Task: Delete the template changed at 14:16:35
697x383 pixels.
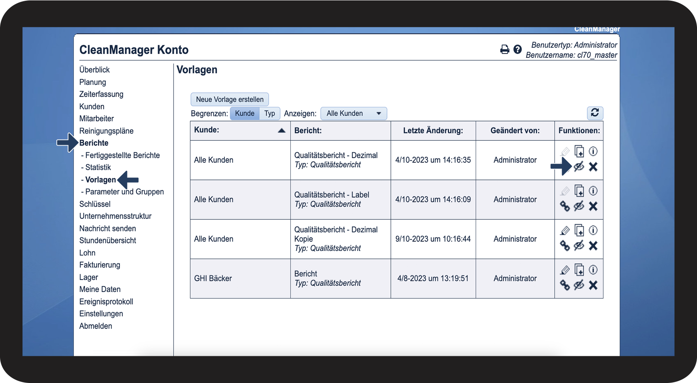Action: pyautogui.click(x=593, y=167)
